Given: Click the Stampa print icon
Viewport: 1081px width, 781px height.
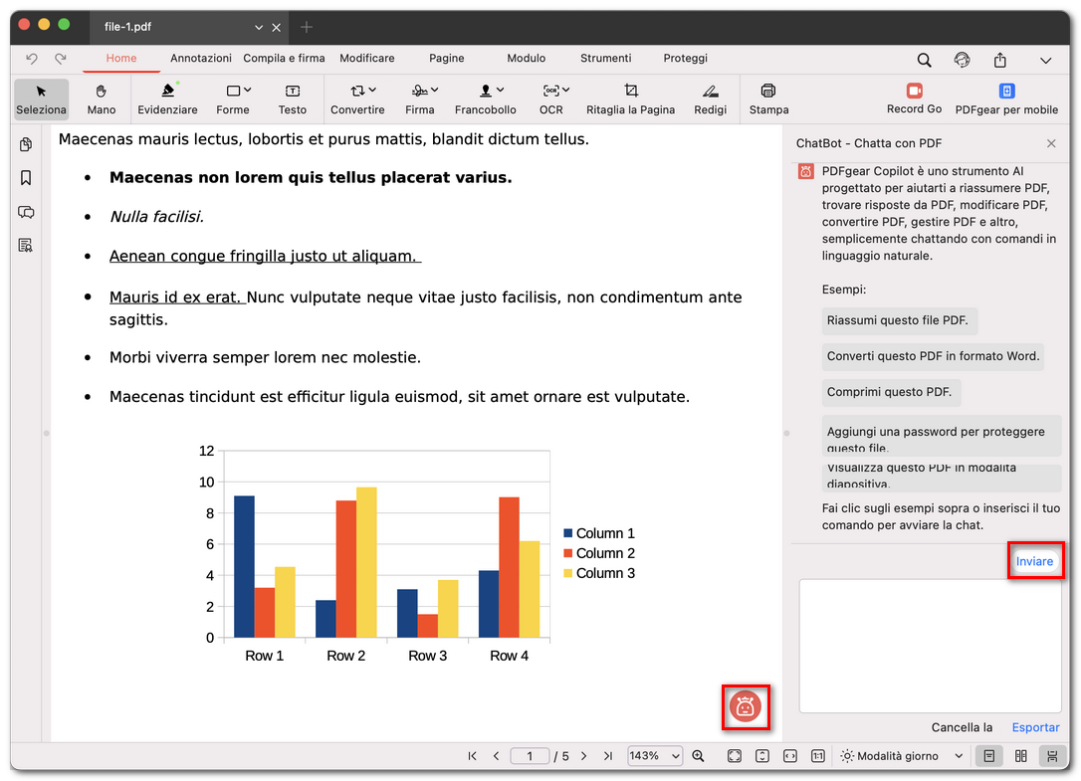Looking at the screenshot, I should (x=768, y=98).
